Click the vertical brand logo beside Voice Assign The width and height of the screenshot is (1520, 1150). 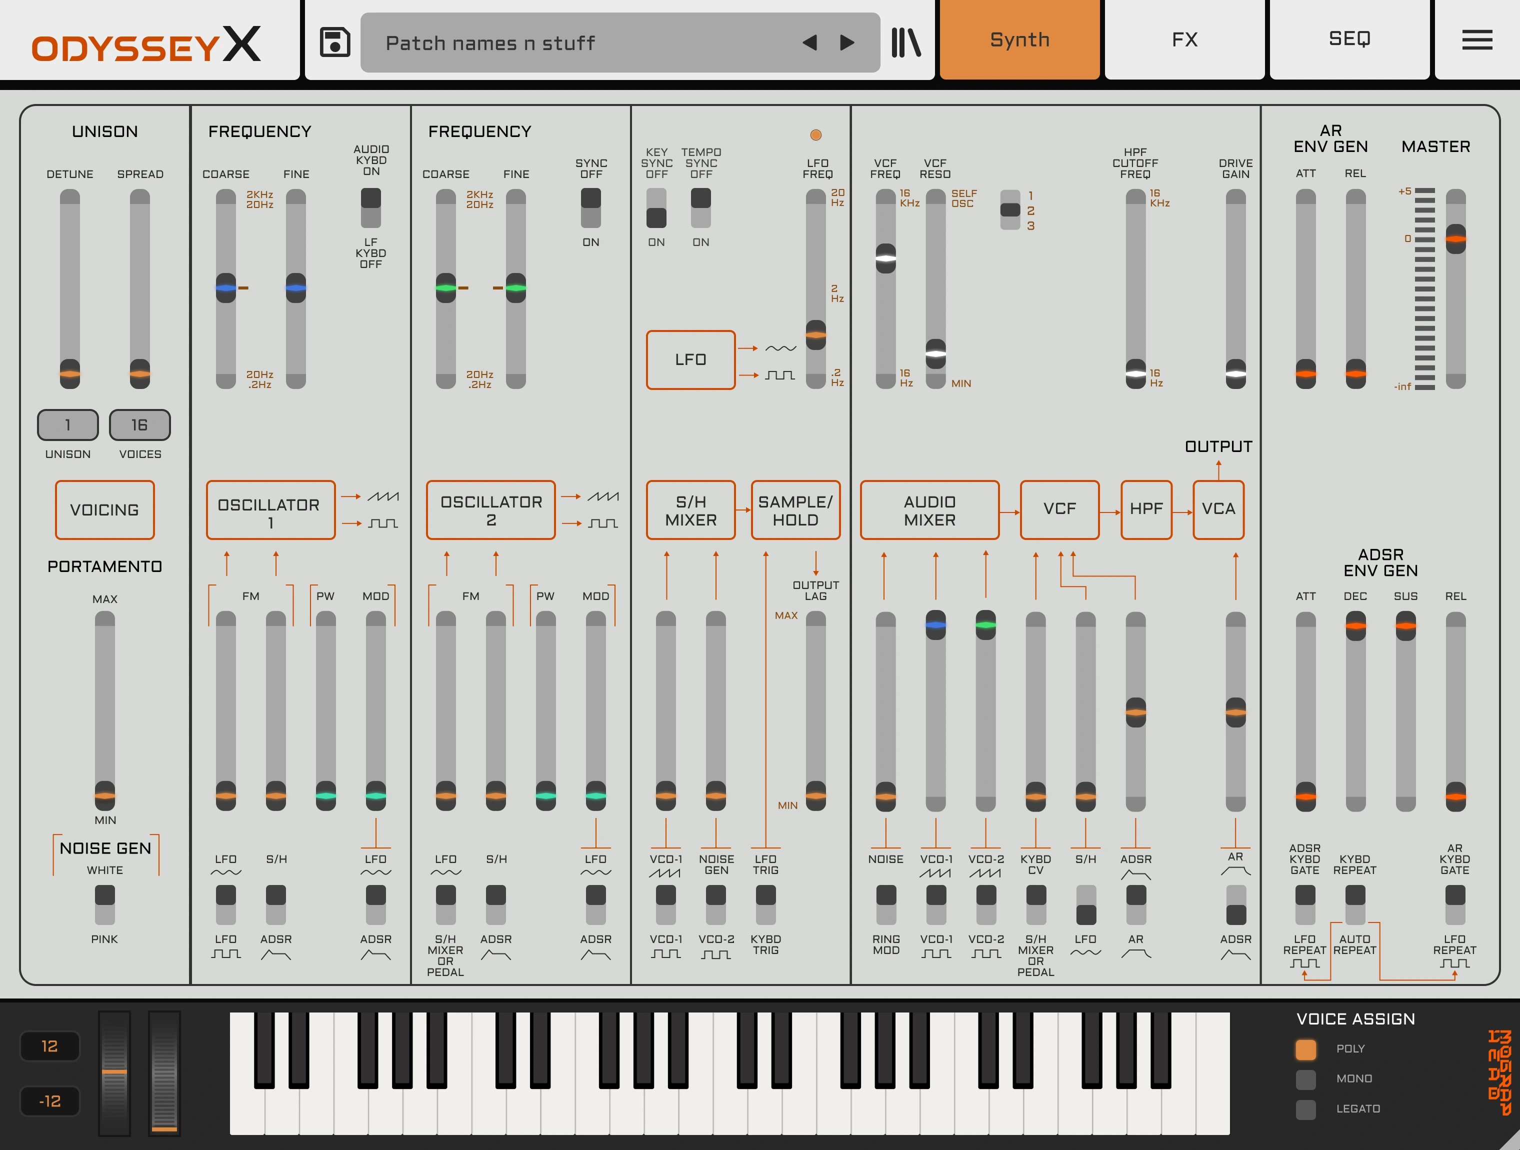pos(1499,1071)
